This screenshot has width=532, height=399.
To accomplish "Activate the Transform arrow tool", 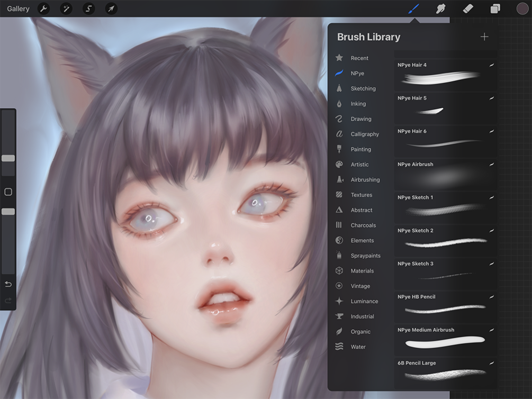I will pyautogui.click(x=111, y=8).
